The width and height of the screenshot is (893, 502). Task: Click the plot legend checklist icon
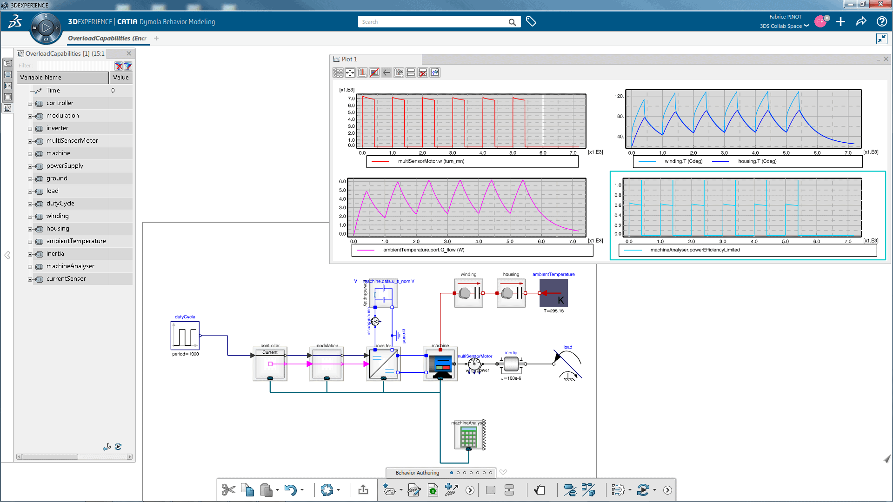pos(338,73)
